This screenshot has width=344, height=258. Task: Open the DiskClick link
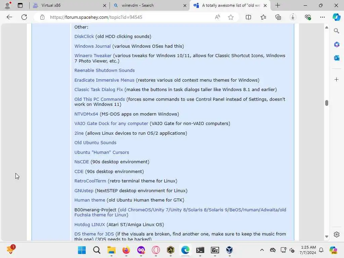(84, 36)
